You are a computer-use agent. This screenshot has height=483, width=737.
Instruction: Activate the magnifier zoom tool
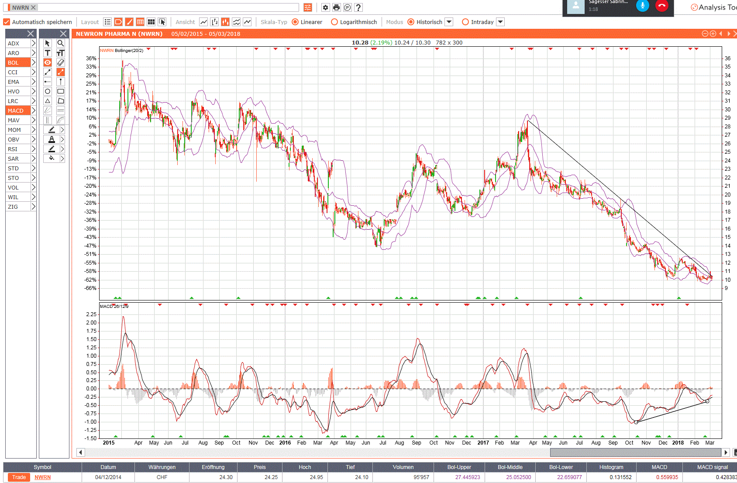point(61,43)
